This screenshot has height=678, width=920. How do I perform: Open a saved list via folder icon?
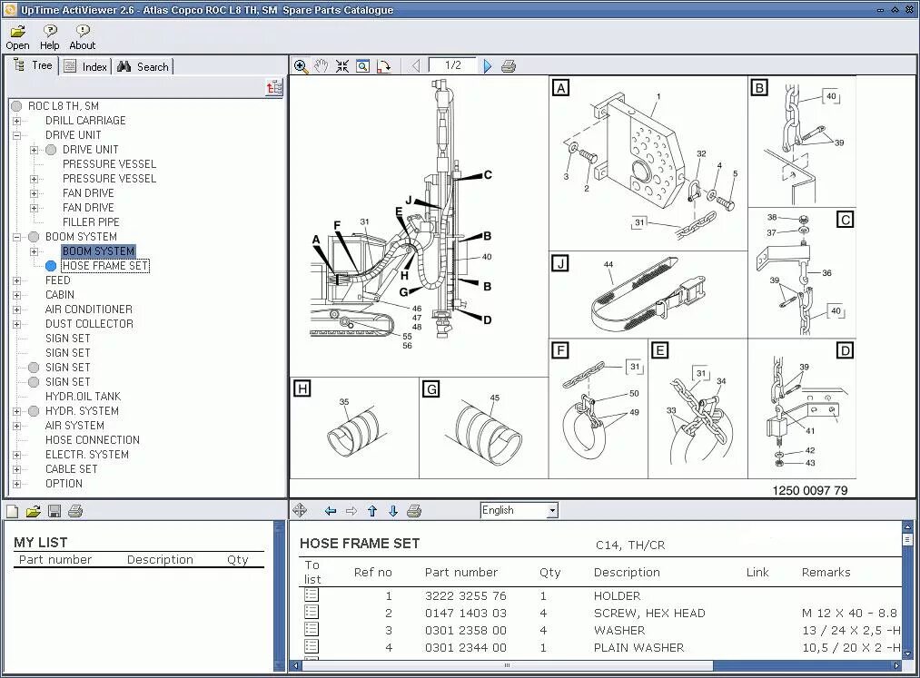(32, 510)
